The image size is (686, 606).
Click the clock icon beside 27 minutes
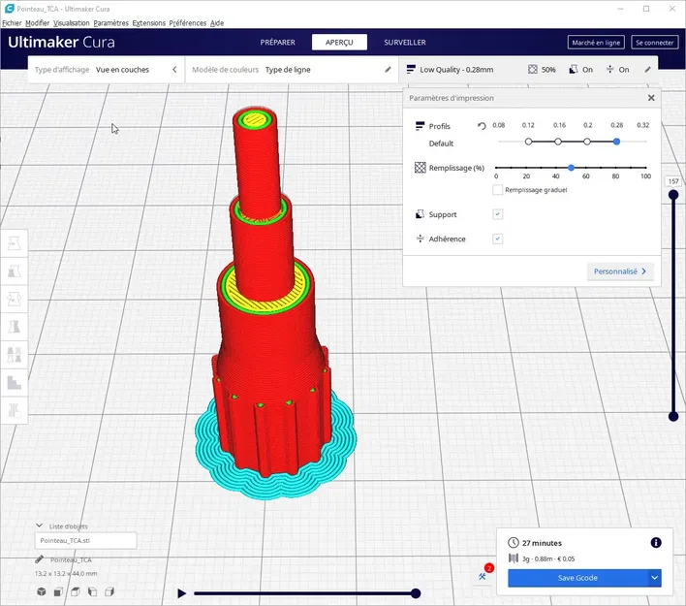(x=514, y=543)
